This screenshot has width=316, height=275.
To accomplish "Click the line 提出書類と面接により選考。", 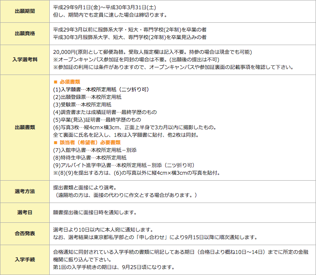I will (85, 188).
